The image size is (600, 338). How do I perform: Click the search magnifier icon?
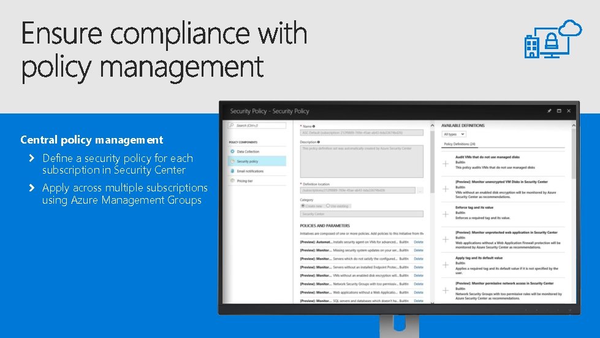(232, 125)
